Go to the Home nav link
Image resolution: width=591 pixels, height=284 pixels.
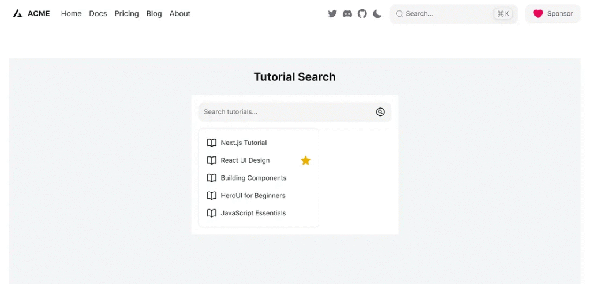pyautogui.click(x=72, y=14)
